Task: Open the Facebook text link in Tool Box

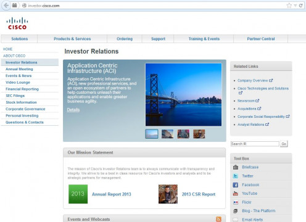Action: click(x=250, y=185)
